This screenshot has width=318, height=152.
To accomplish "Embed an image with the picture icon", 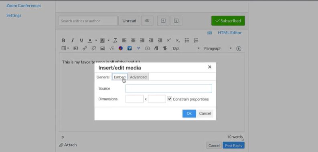I will click(103, 48).
